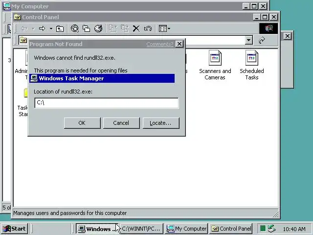Switch to C:\WINNT\PC... taskbar button

pyautogui.click(x=141, y=229)
